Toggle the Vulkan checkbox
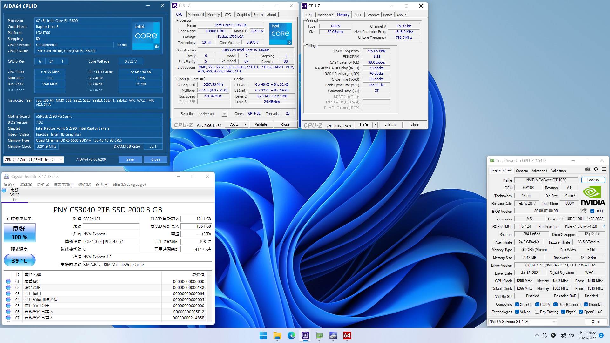This screenshot has width=610, height=343. [517, 312]
